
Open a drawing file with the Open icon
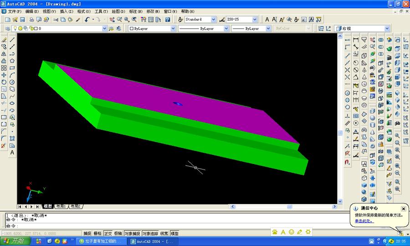click(15, 19)
